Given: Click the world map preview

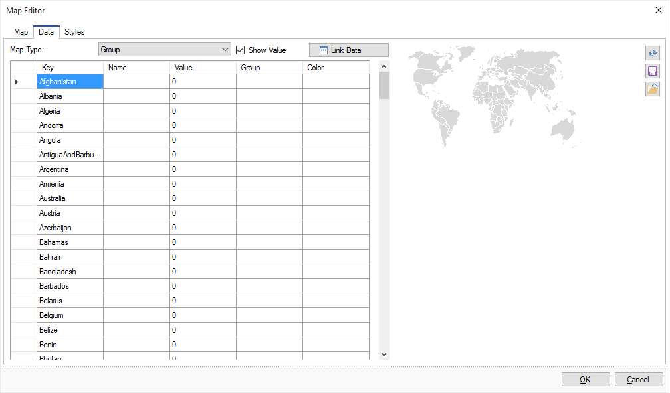Looking at the screenshot, I should tap(495, 96).
